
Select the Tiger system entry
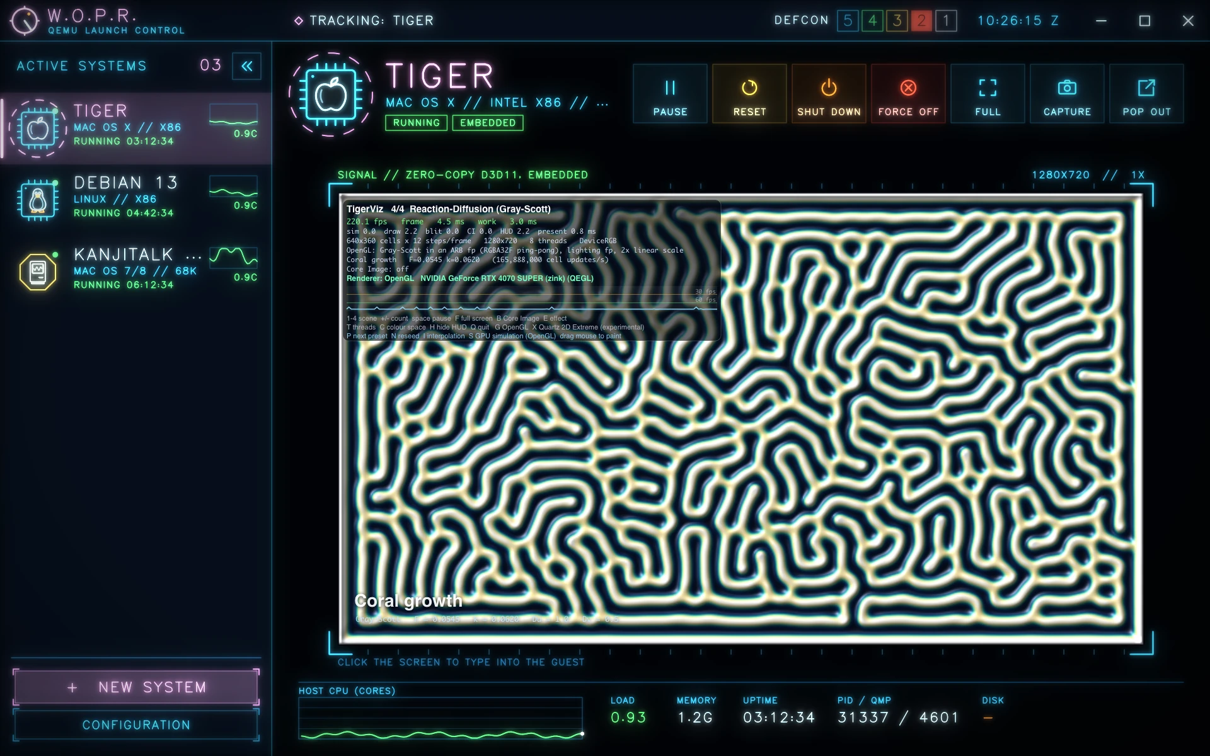point(136,129)
